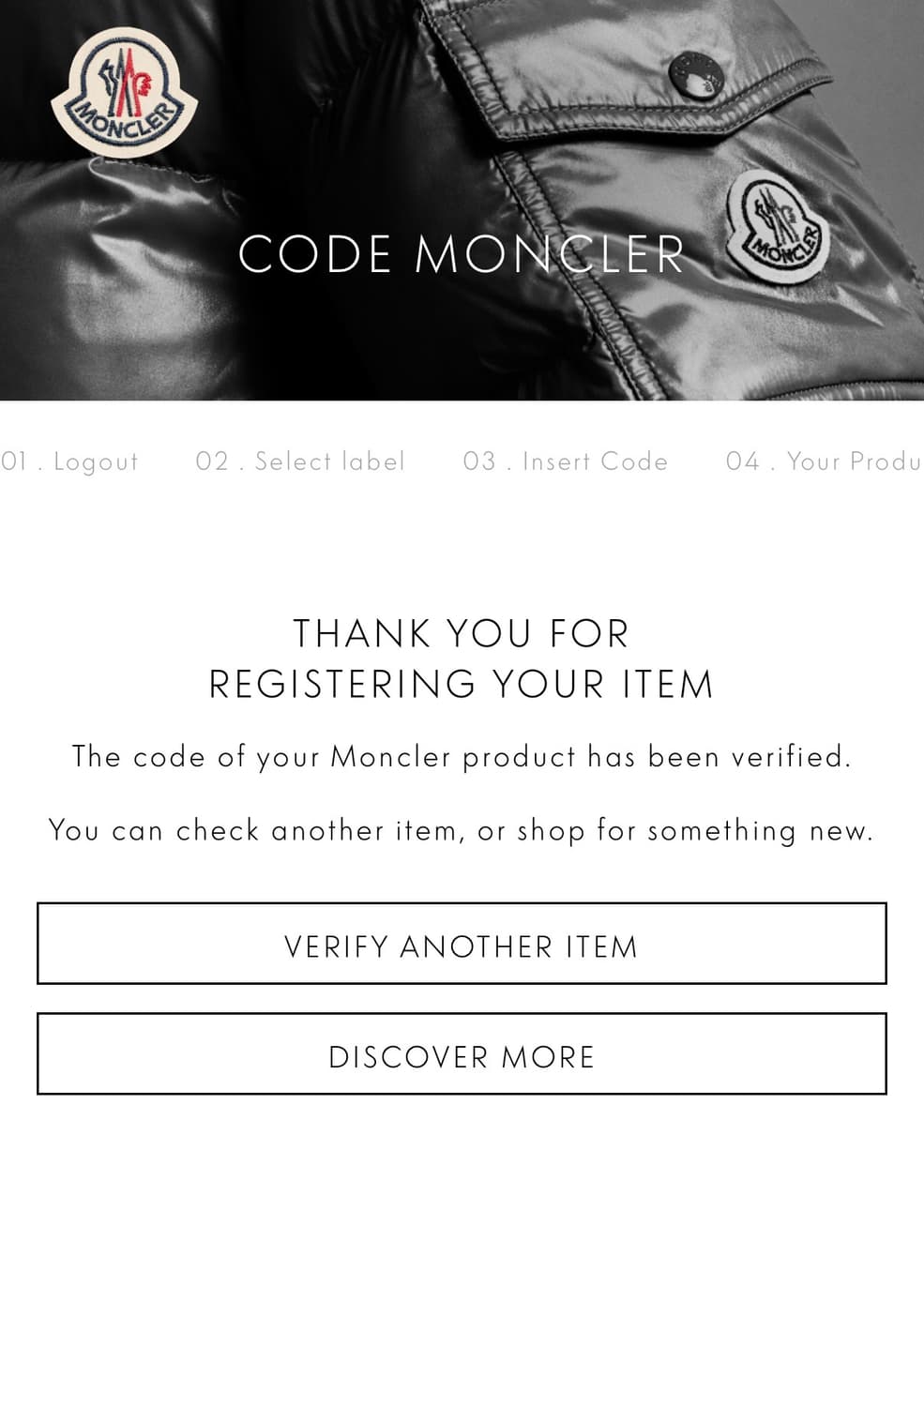The width and height of the screenshot is (924, 1407).
Task: Click the 'Registering Your Item' heading line
Action: (x=462, y=685)
